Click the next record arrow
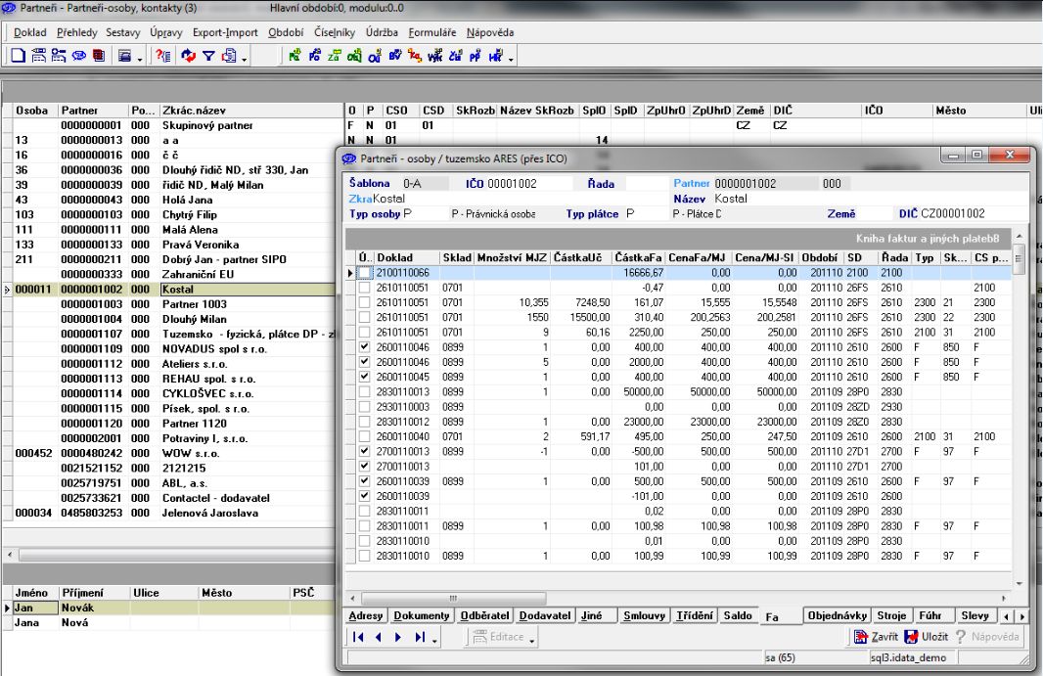 coord(398,638)
